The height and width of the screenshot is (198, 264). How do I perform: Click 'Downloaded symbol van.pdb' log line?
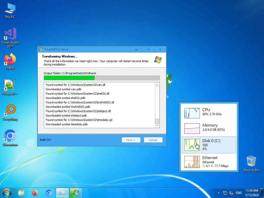[63, 89]
